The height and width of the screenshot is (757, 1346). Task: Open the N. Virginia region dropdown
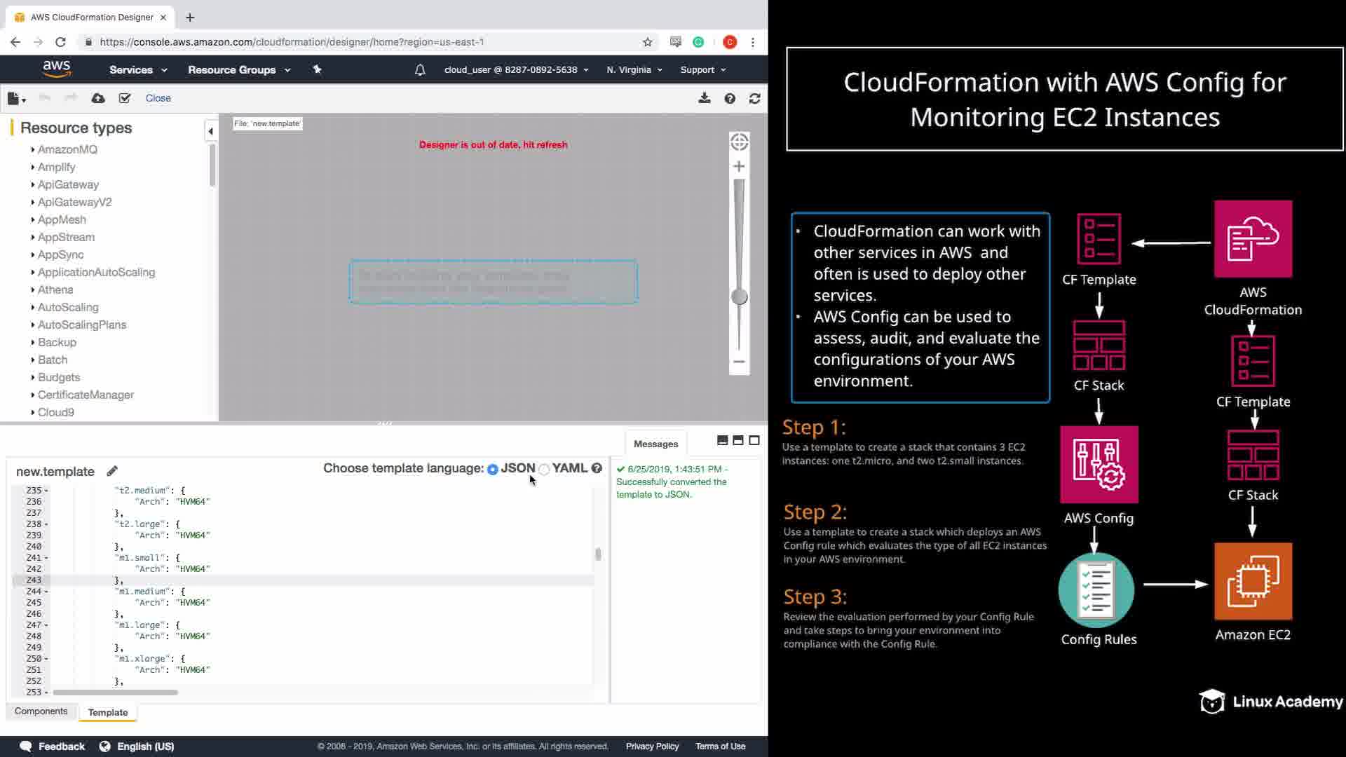tap(634, 69)
